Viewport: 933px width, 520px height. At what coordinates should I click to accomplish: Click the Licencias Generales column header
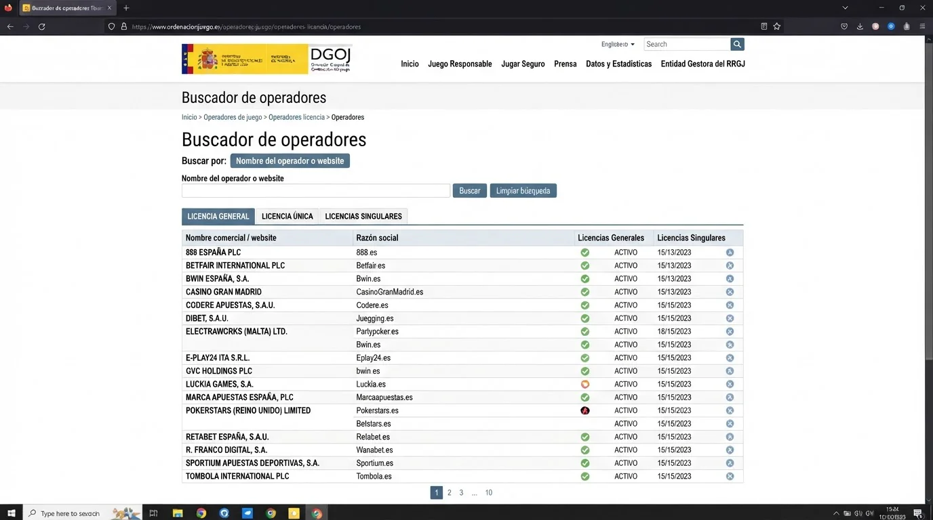pyautogui.click(x=611, y=238)
